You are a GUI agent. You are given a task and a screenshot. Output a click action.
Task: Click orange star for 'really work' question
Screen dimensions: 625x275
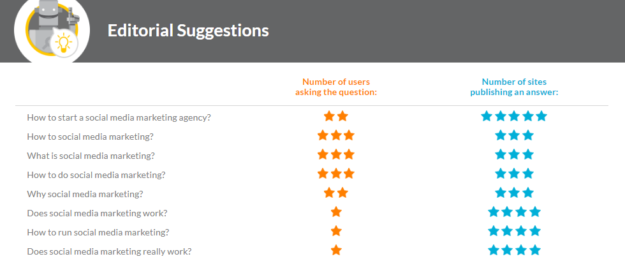(336, 250)
